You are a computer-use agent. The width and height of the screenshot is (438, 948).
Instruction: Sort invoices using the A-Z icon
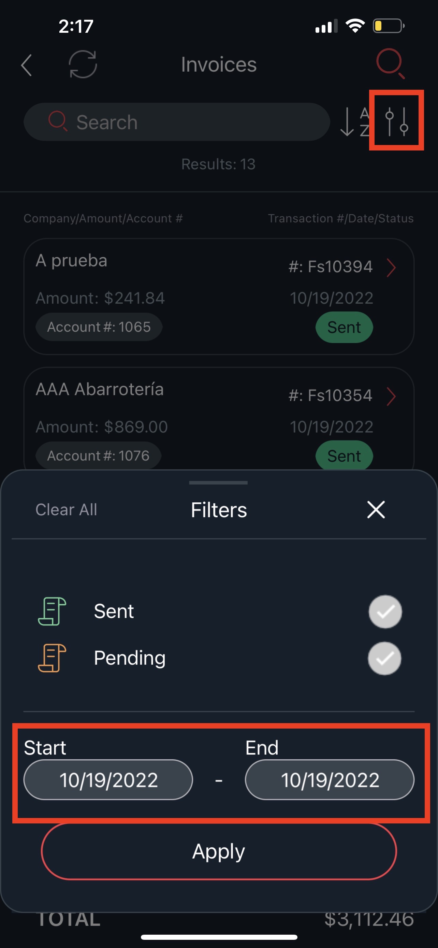(354, 122)
